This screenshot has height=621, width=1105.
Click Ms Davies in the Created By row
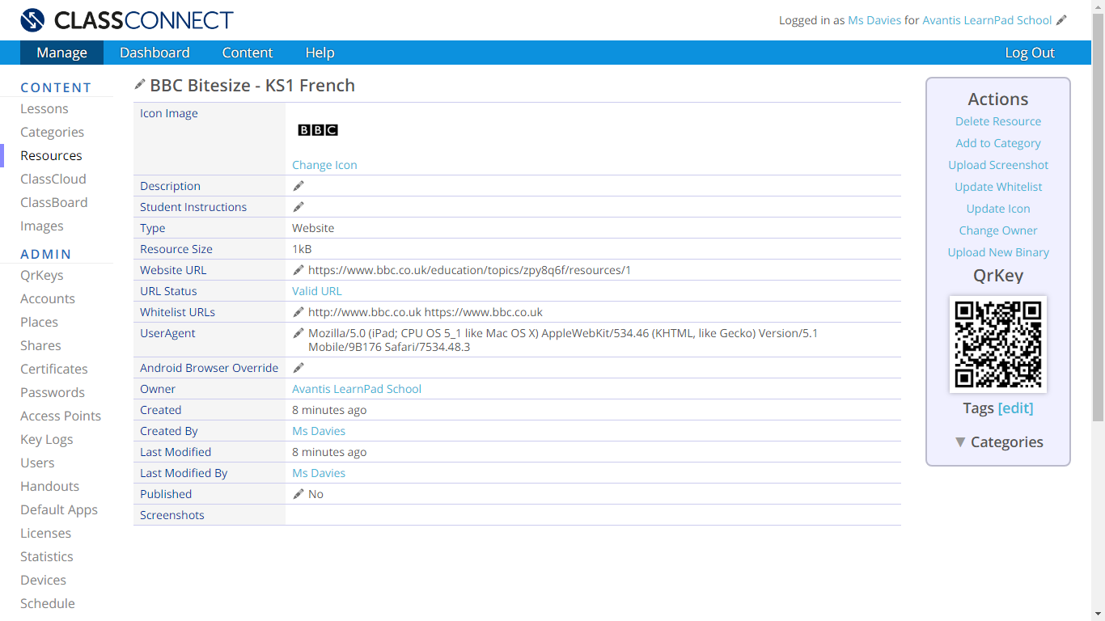click(x=319, y=431)
